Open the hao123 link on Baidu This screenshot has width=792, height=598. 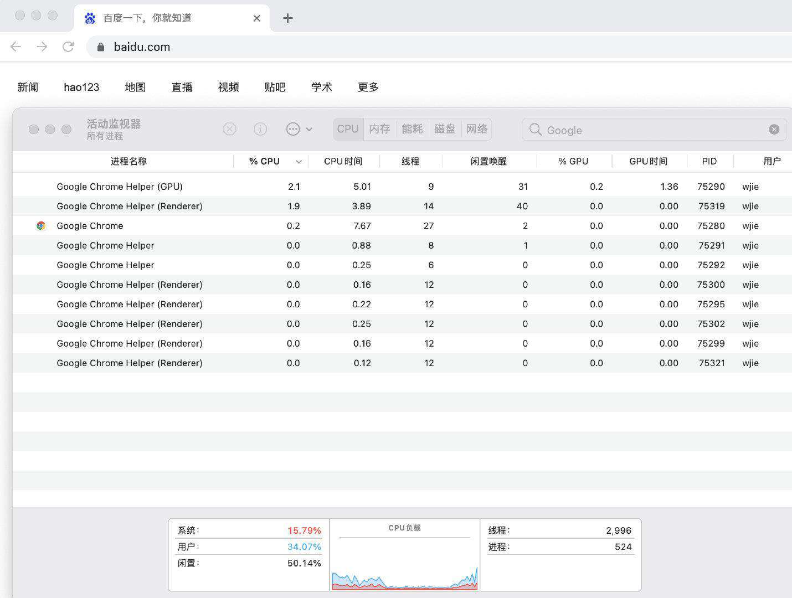81,87
